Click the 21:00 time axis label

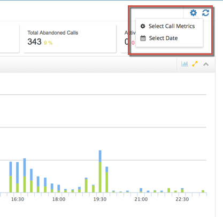click(141, 199)
